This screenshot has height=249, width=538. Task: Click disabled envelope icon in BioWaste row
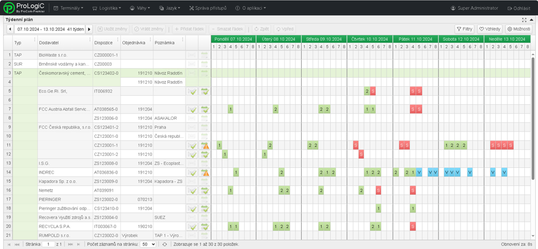[x=192, y=54]
